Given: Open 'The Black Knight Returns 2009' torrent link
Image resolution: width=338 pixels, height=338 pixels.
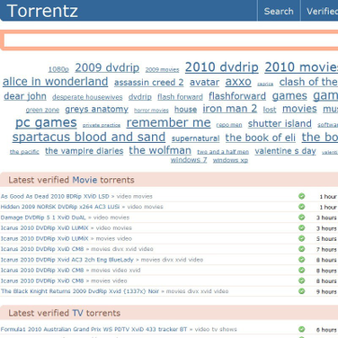Looking at the screenshot, I should point(80,291).
